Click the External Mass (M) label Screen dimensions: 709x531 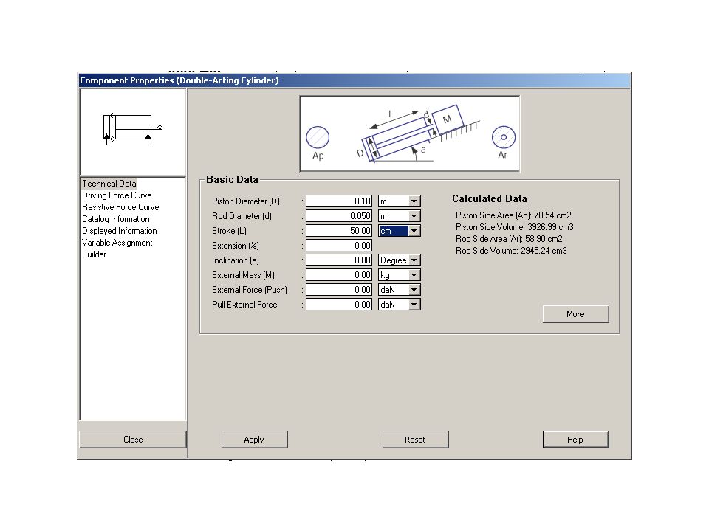point(243,275)
